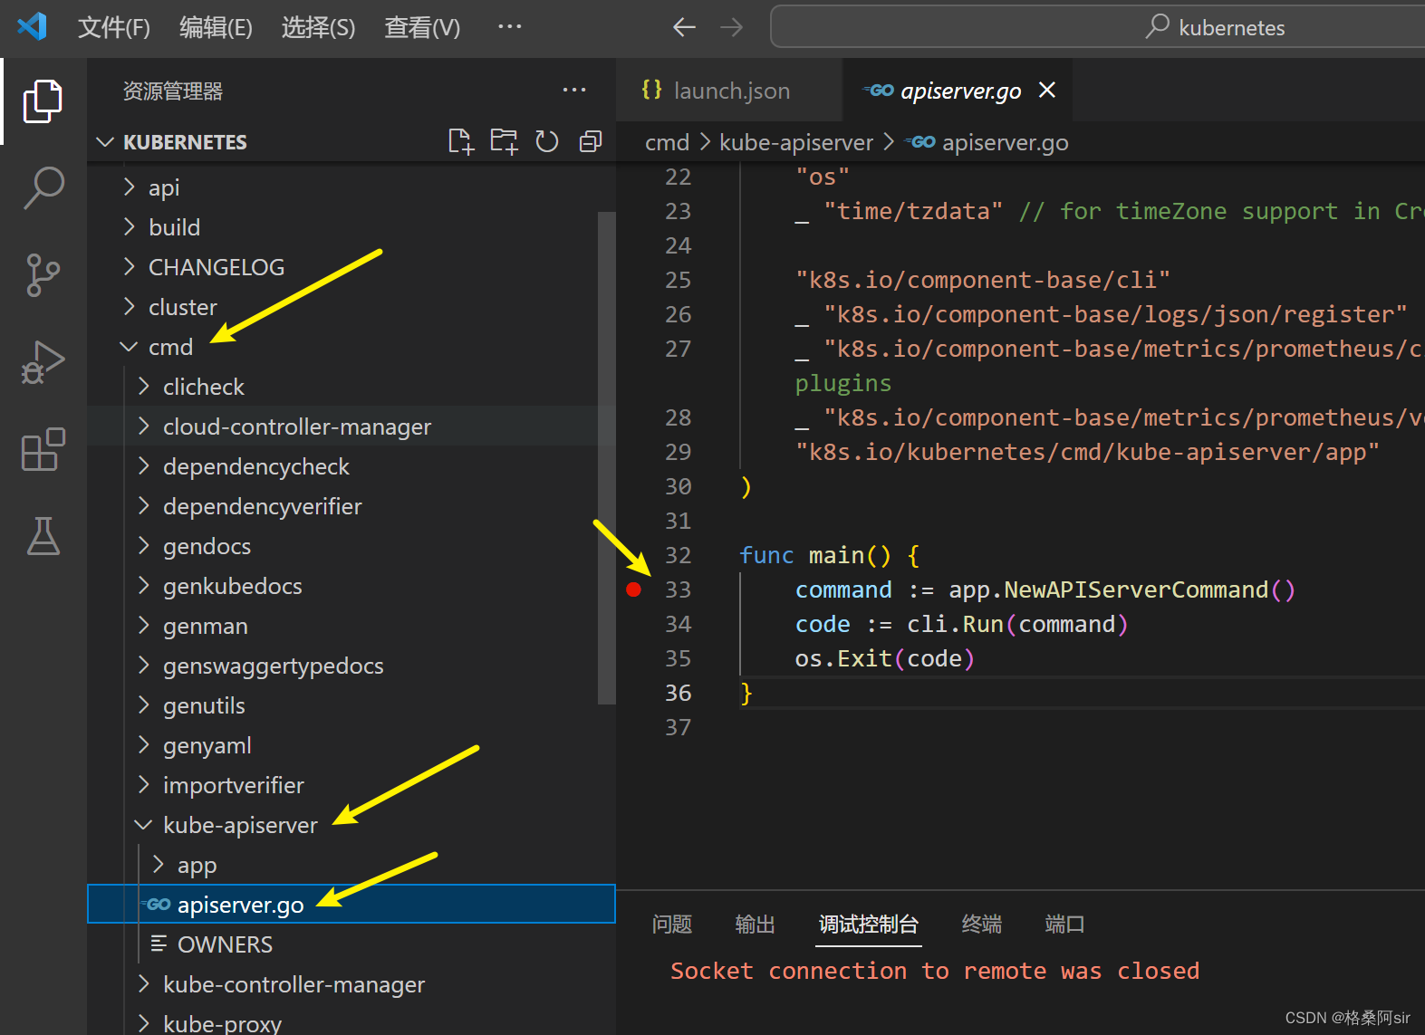Screen dimensions: 1425x1035
Task: Click line number 36 in gutter
Action: tap(679, 693)
